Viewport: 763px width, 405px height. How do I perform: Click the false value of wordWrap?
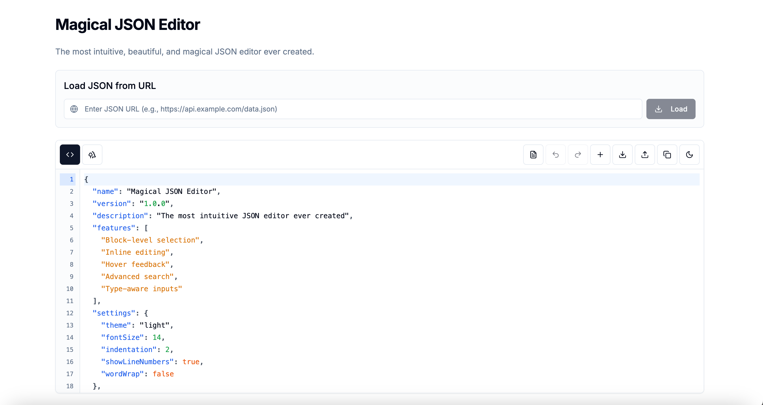[x=163, y=374]
